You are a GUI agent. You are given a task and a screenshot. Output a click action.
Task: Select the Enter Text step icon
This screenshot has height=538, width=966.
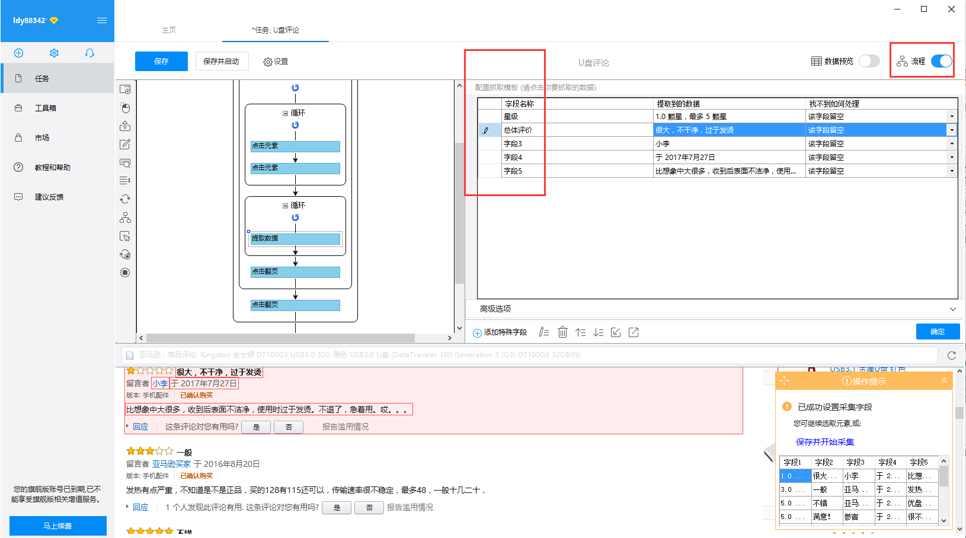(x=125, y=145)
